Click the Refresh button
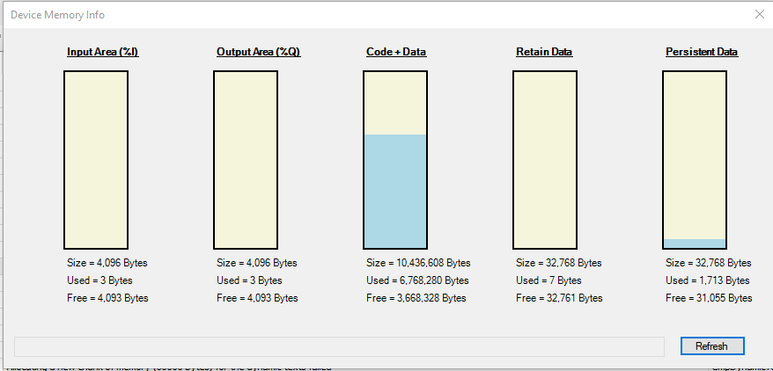 (x=711, y=346)
